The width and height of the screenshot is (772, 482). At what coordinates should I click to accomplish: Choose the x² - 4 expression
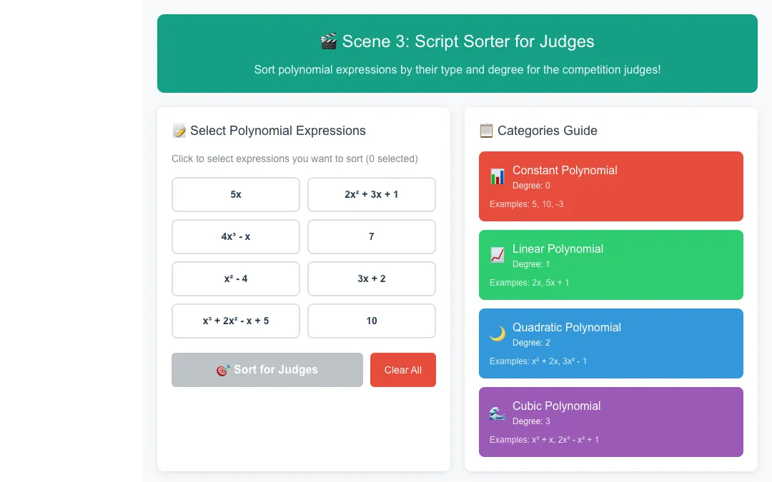coord(236,279)
